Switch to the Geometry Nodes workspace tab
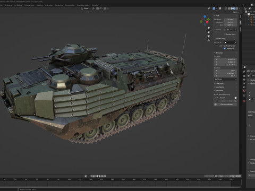The width and height of the screenshot is (255, 191). (83, 5)
